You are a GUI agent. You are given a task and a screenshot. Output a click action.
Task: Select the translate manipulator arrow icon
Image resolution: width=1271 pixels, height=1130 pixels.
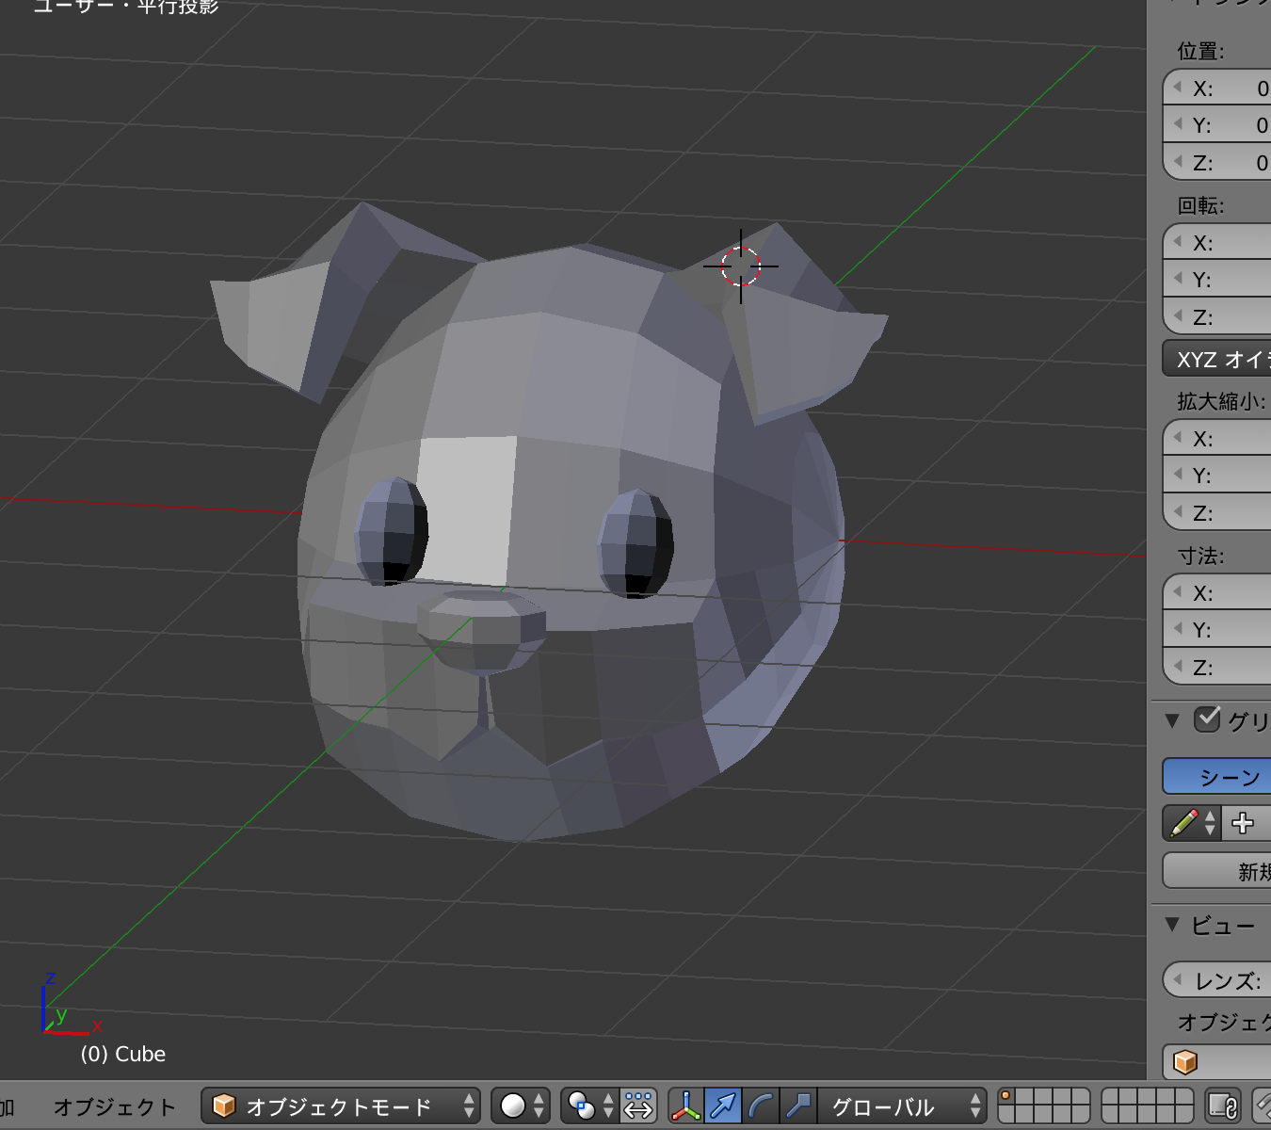(723, 1106)
